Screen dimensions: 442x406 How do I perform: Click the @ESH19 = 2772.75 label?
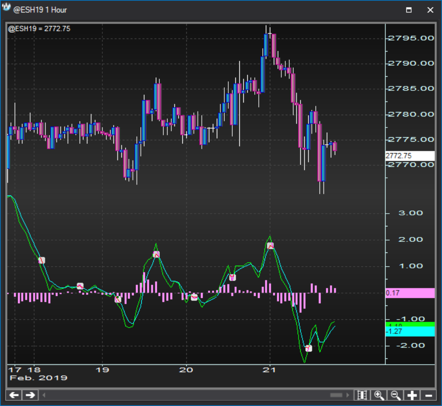point(39,29)
